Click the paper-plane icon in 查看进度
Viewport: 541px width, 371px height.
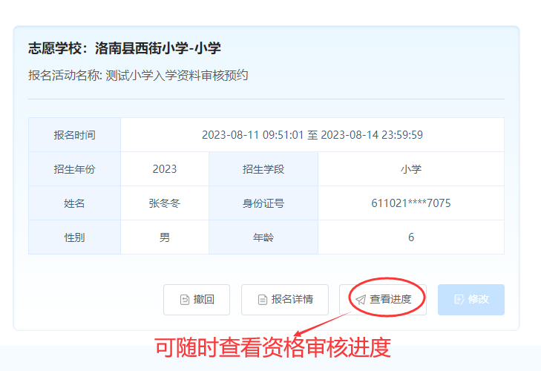click(x=361, y=300)
